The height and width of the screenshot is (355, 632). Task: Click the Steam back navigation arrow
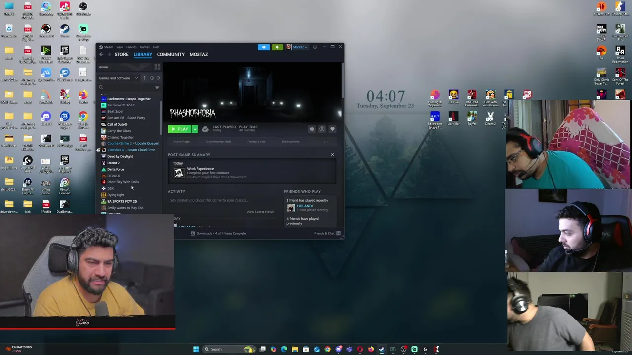pyautogui.click(x=101, y=54)
